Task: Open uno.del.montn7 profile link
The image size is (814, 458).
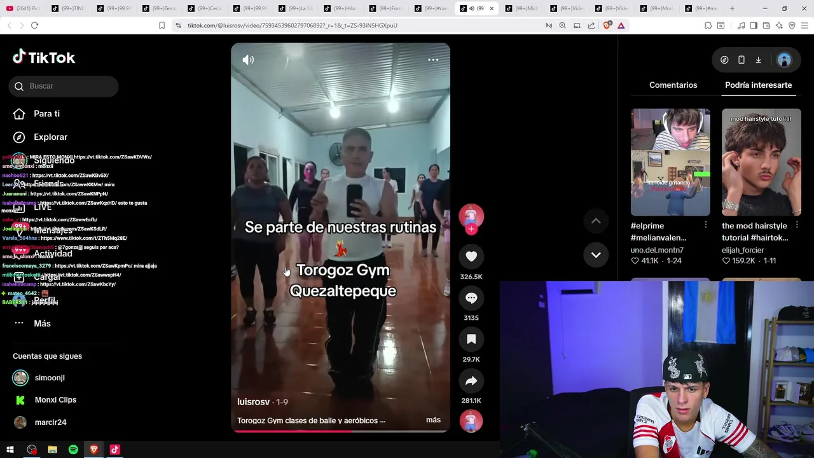Action: (x=657, y=250)
